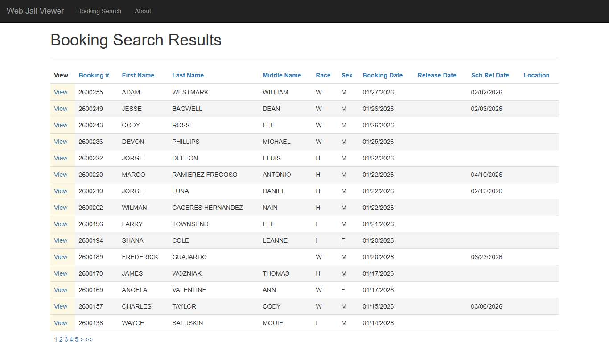The height and width of the screenshot is (342, 609).
Task: Go to results page 3
Action: point(66,339)
